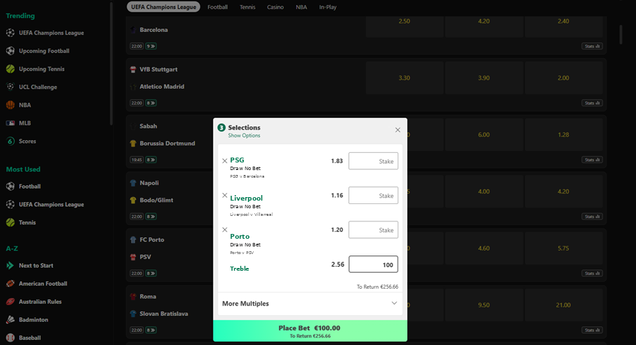Select the UEFA Champions League tab
The height and width of the screenshot is (345, 636).
pos(163,7)
